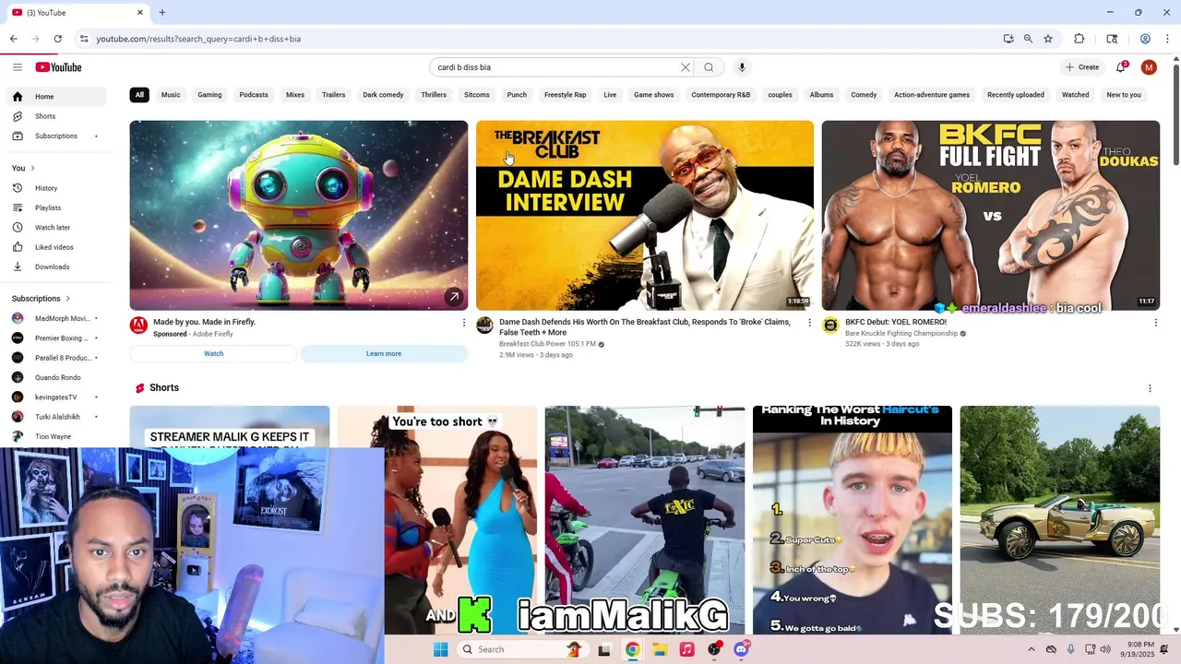Screen dimensions: 1181x664
Task: Open the You're too short Shorts video
Action: point(437,520)
